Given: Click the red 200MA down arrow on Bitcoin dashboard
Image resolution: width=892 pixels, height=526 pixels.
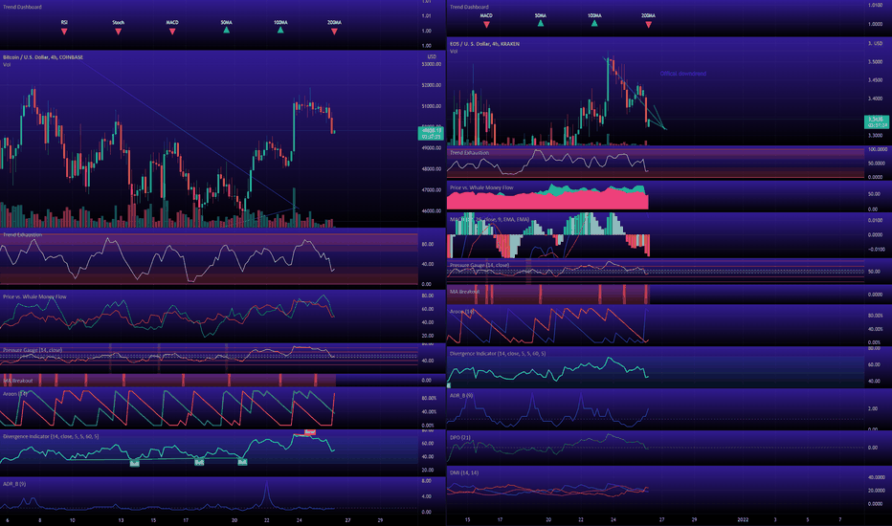Looking at the screenshot, I should [335, 32].
